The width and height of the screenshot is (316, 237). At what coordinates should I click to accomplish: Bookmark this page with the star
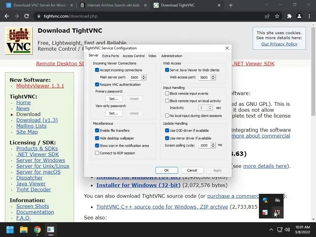coord(277,16)
